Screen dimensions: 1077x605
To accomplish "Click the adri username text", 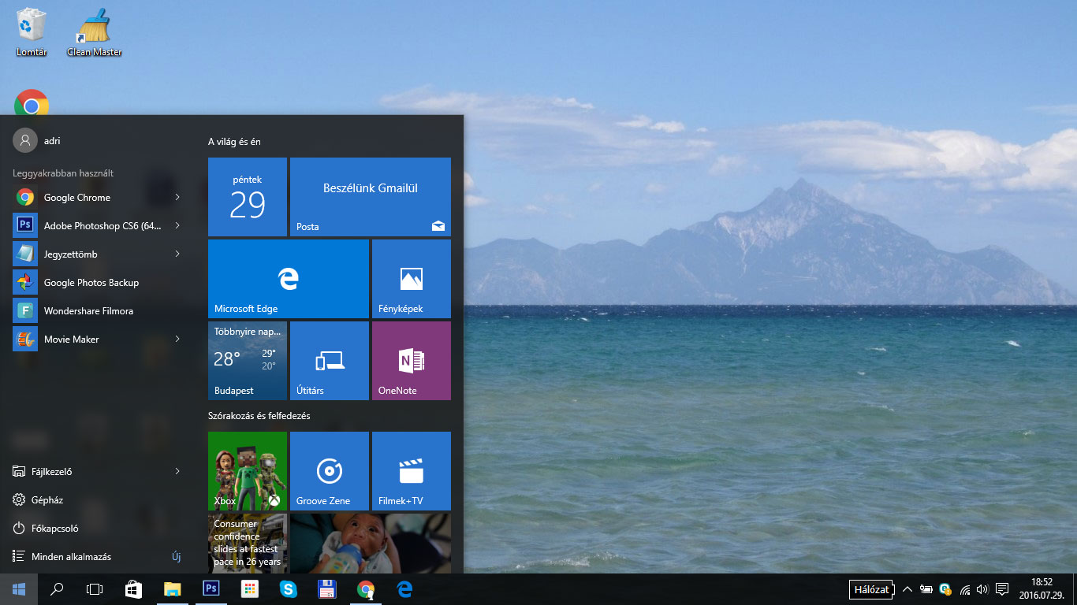I will pos(52,141).
